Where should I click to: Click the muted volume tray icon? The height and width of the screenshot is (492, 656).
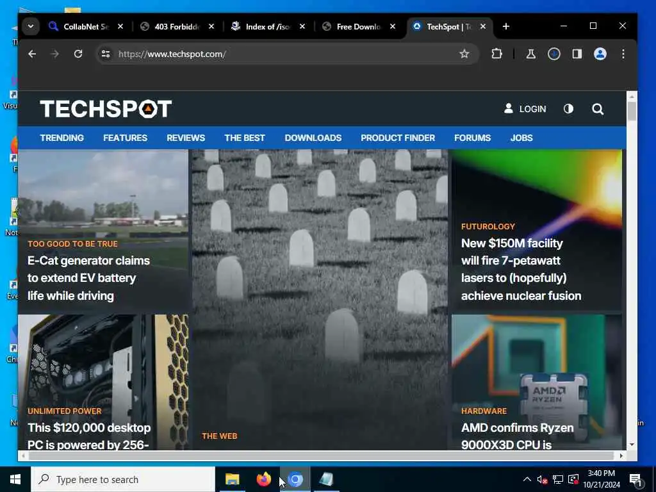542,479
